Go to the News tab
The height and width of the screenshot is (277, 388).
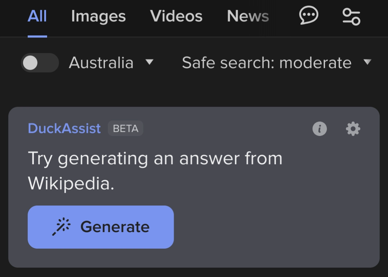[x=248, y=17]
